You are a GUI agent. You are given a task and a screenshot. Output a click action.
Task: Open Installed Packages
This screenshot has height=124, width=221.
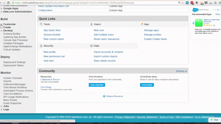pyautogui.click(x=13, y=43)
